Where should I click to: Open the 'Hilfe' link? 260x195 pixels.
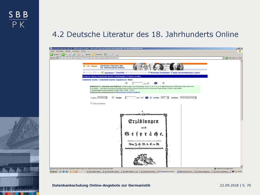tap(175, 73)
